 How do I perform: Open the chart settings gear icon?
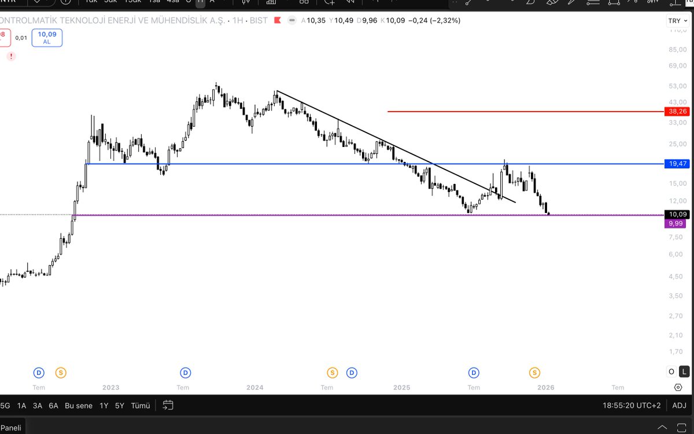(x=678, y=387)
